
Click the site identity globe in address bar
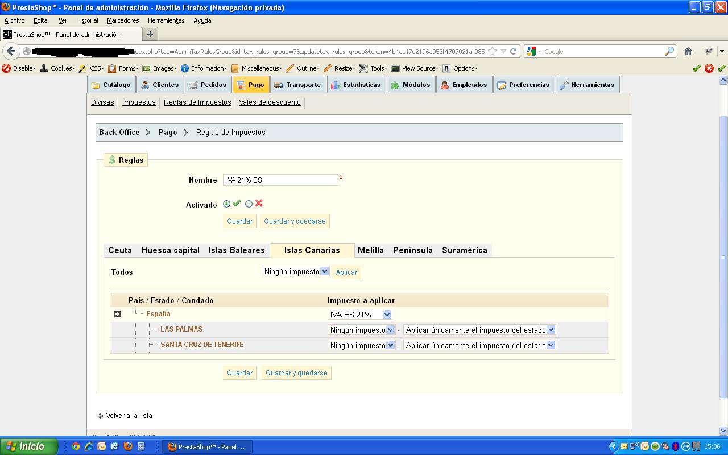pyautogui.click(x=26, y=51)
